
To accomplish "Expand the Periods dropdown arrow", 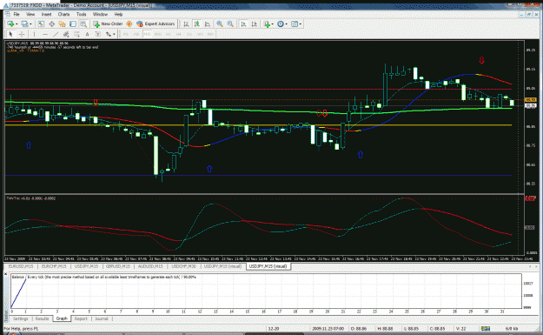I will click(287, 23).
